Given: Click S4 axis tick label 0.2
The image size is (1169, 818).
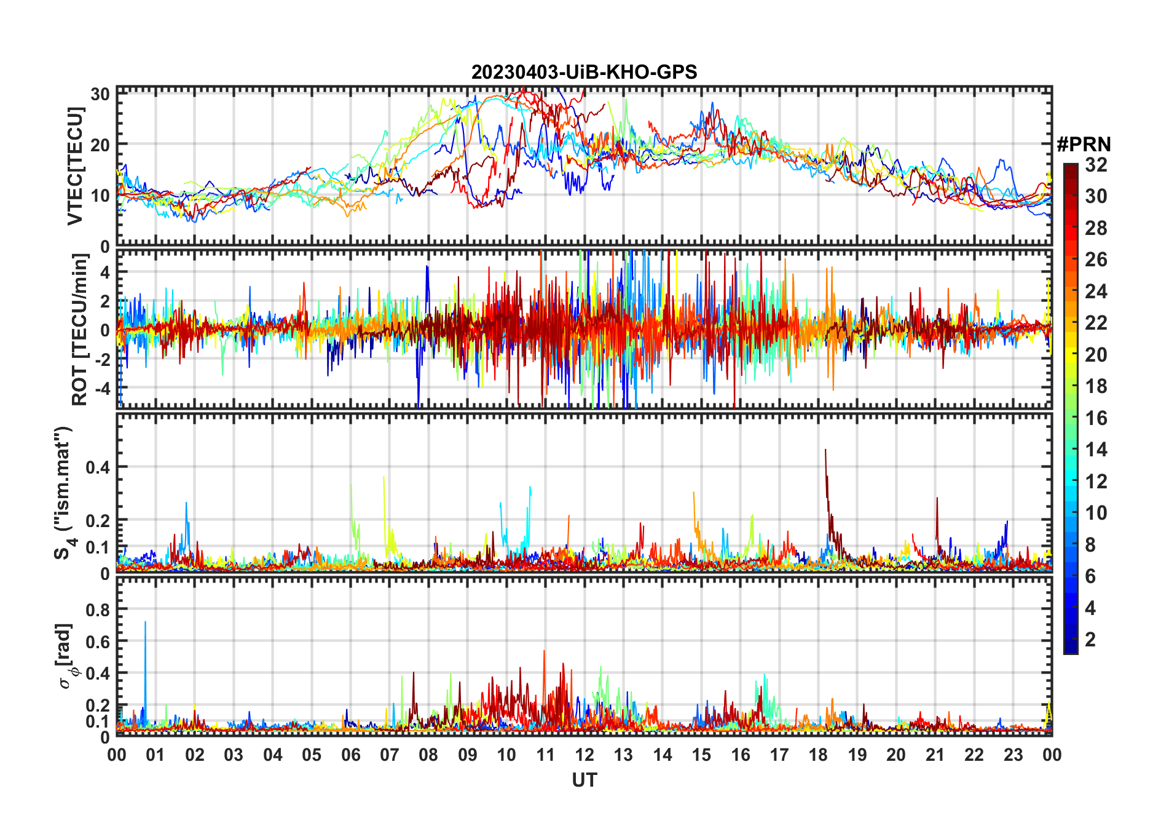Looking at the screenshot, I should (x=98, y=520).
